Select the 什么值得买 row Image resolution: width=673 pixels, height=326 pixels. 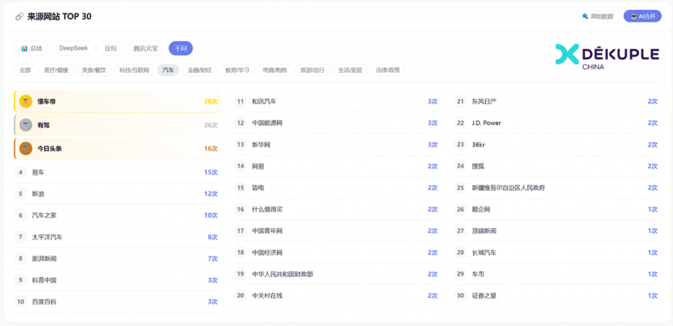click(x=336, y=209)
